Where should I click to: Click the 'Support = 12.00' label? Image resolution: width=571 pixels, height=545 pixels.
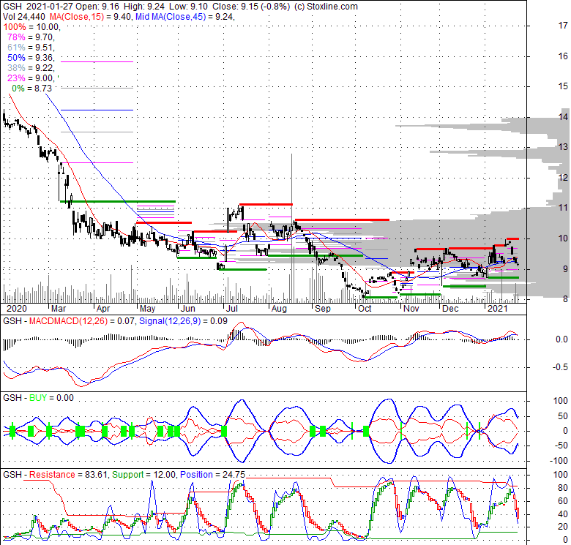[144, 475]
